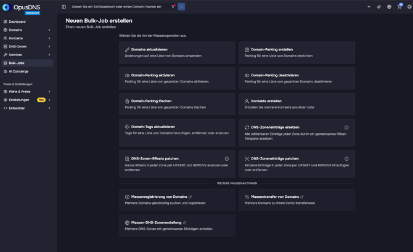The image size is (413, 252).
Task: Click globe icon of Massen-DNS-Zonenerstellung
Action: click(x=127, y=223)
